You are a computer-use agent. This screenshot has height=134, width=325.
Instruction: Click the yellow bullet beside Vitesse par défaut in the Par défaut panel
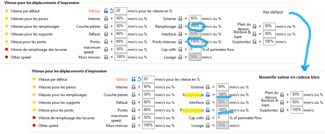(6, 11)
